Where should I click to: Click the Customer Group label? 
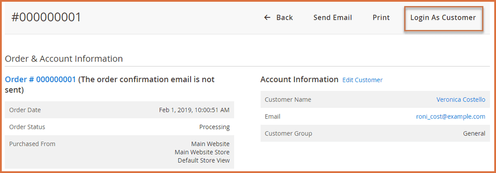pos(288,134)
